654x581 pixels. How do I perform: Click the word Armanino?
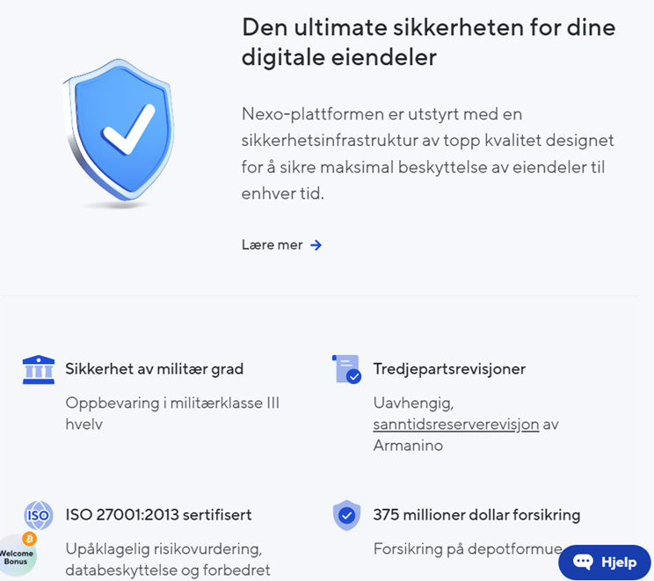click(x=408, y=446)
